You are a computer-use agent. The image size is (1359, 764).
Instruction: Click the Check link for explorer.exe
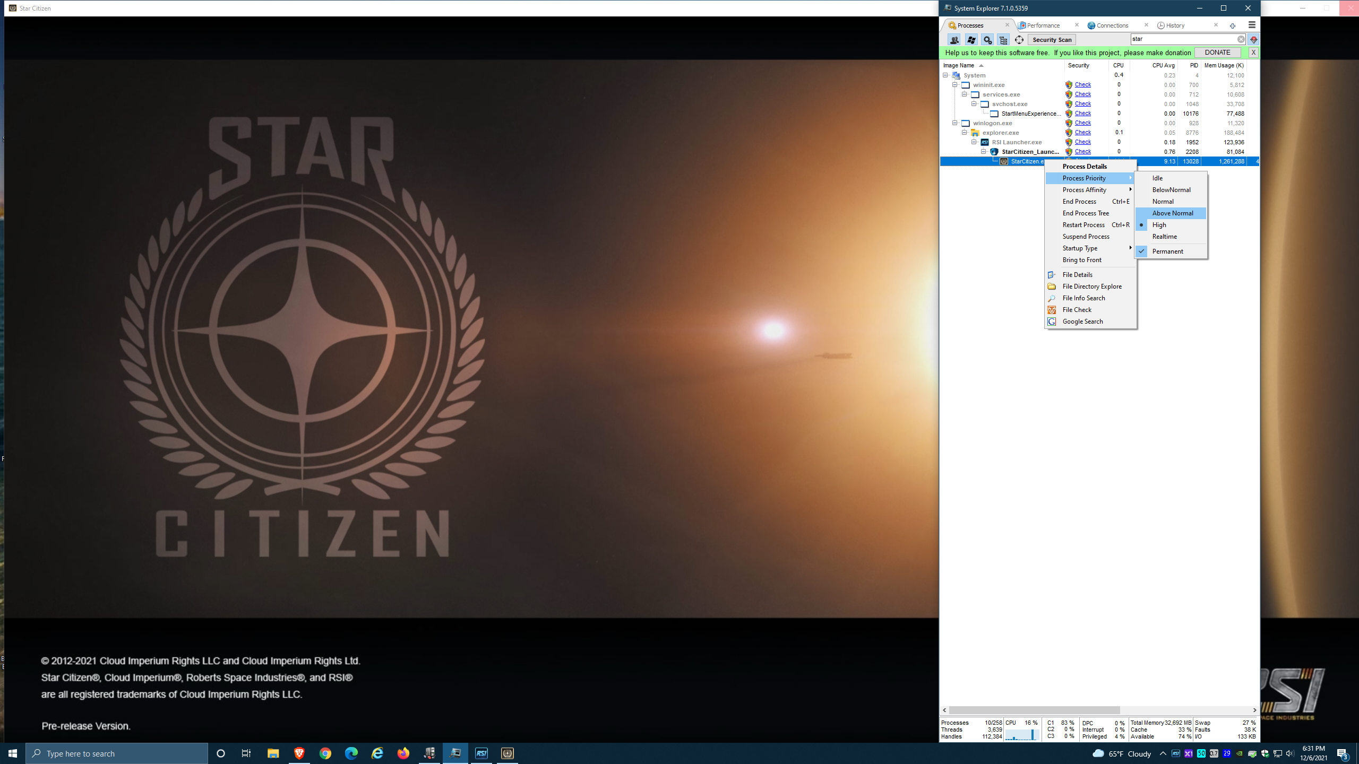click(1083, 133)
